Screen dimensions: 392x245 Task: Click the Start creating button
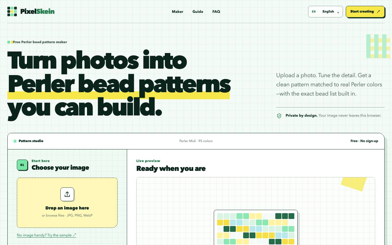[365, 12]
